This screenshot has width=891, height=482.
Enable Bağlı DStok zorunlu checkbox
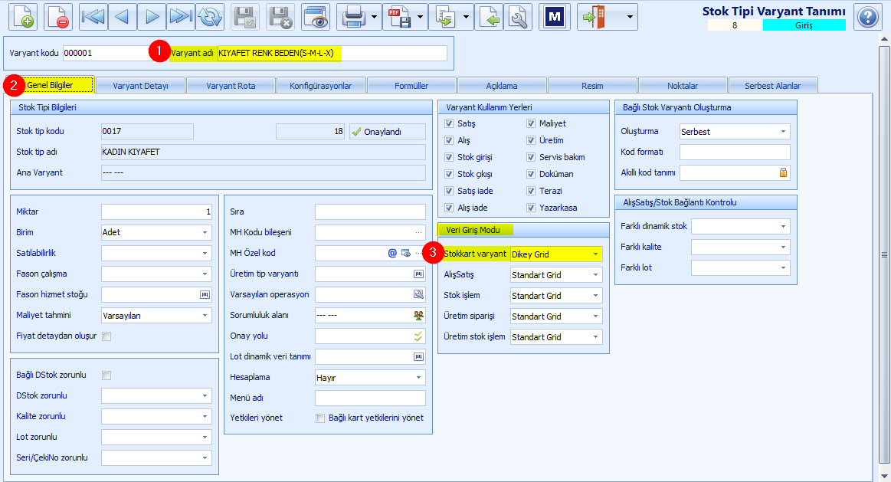click(x=106, y=375)
